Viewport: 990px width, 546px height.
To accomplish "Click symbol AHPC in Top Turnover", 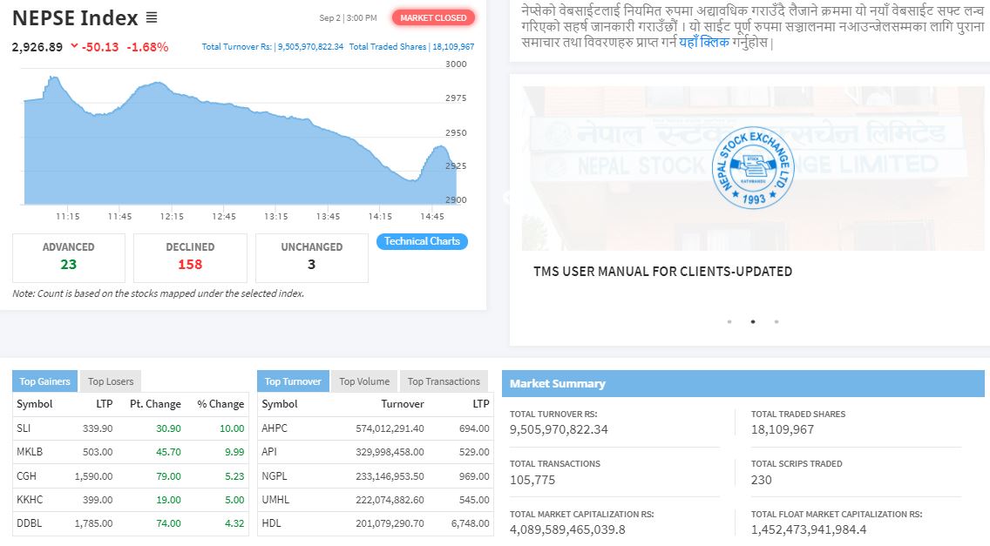I will (x=275, y=428).
